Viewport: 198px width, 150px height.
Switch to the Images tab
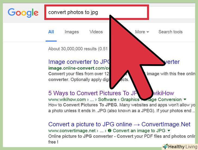coord(72,32)
